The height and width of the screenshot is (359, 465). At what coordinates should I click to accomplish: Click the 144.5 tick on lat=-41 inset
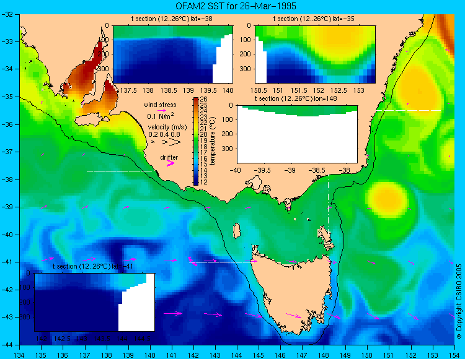tap(143, 339)
